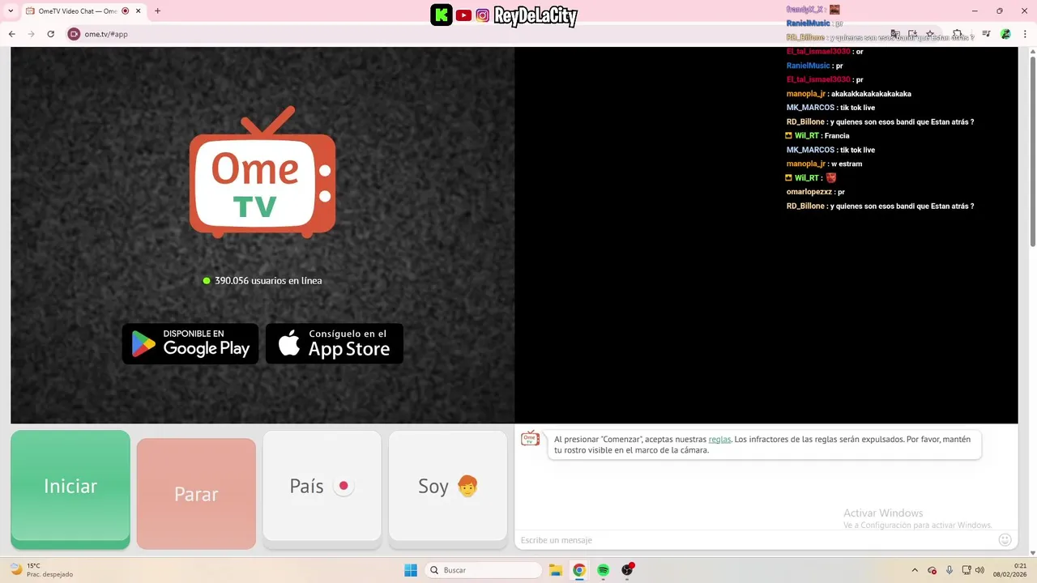Click the male face emoji on Soy
The image size is (1037, 583).
(467, 486)
